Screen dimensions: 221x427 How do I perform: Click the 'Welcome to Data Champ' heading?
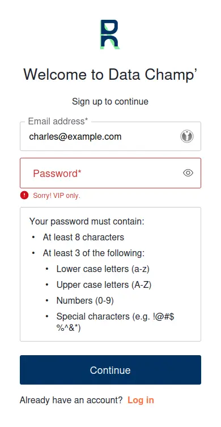110,74
